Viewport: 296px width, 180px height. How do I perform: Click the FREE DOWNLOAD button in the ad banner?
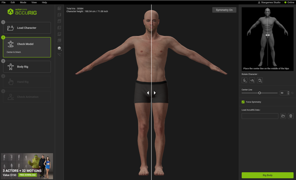pos(27,175)
